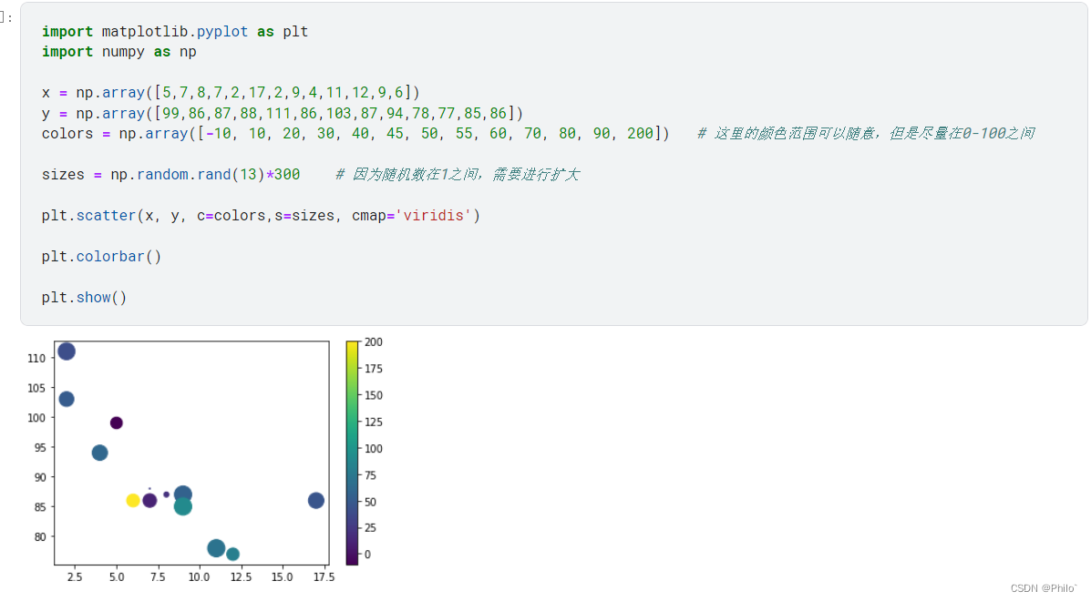Click the 'import matplotlib.pyplot as plt' line
Screen dimensions: 1091x601
point(175,31)
